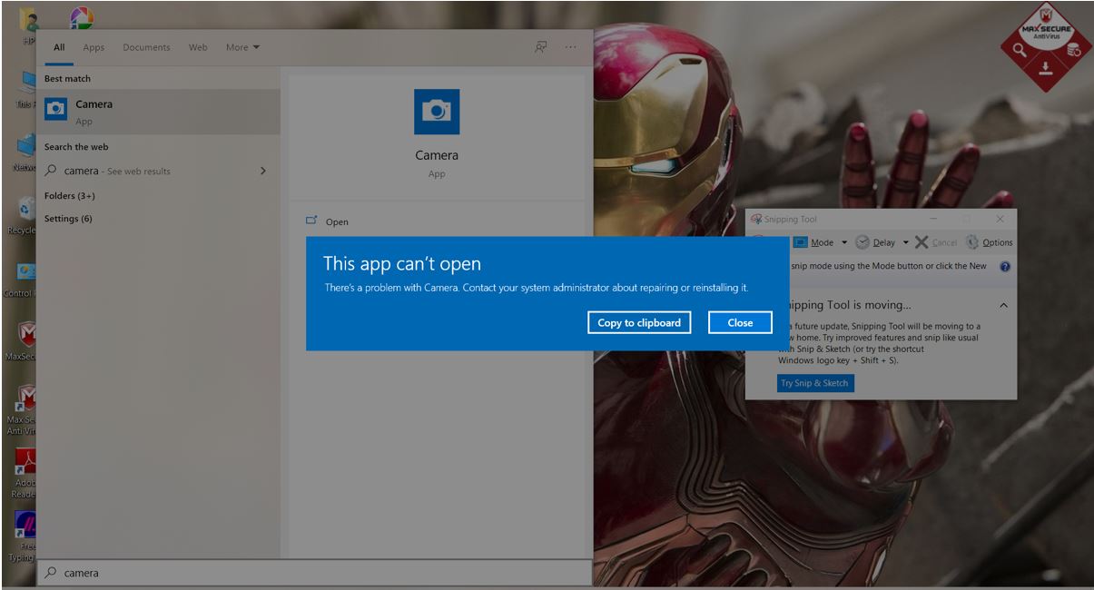This screenshot has width=1094, height=590.
Task: Click the Max Secure AntiVirus logo
Action: (1047, 25)
